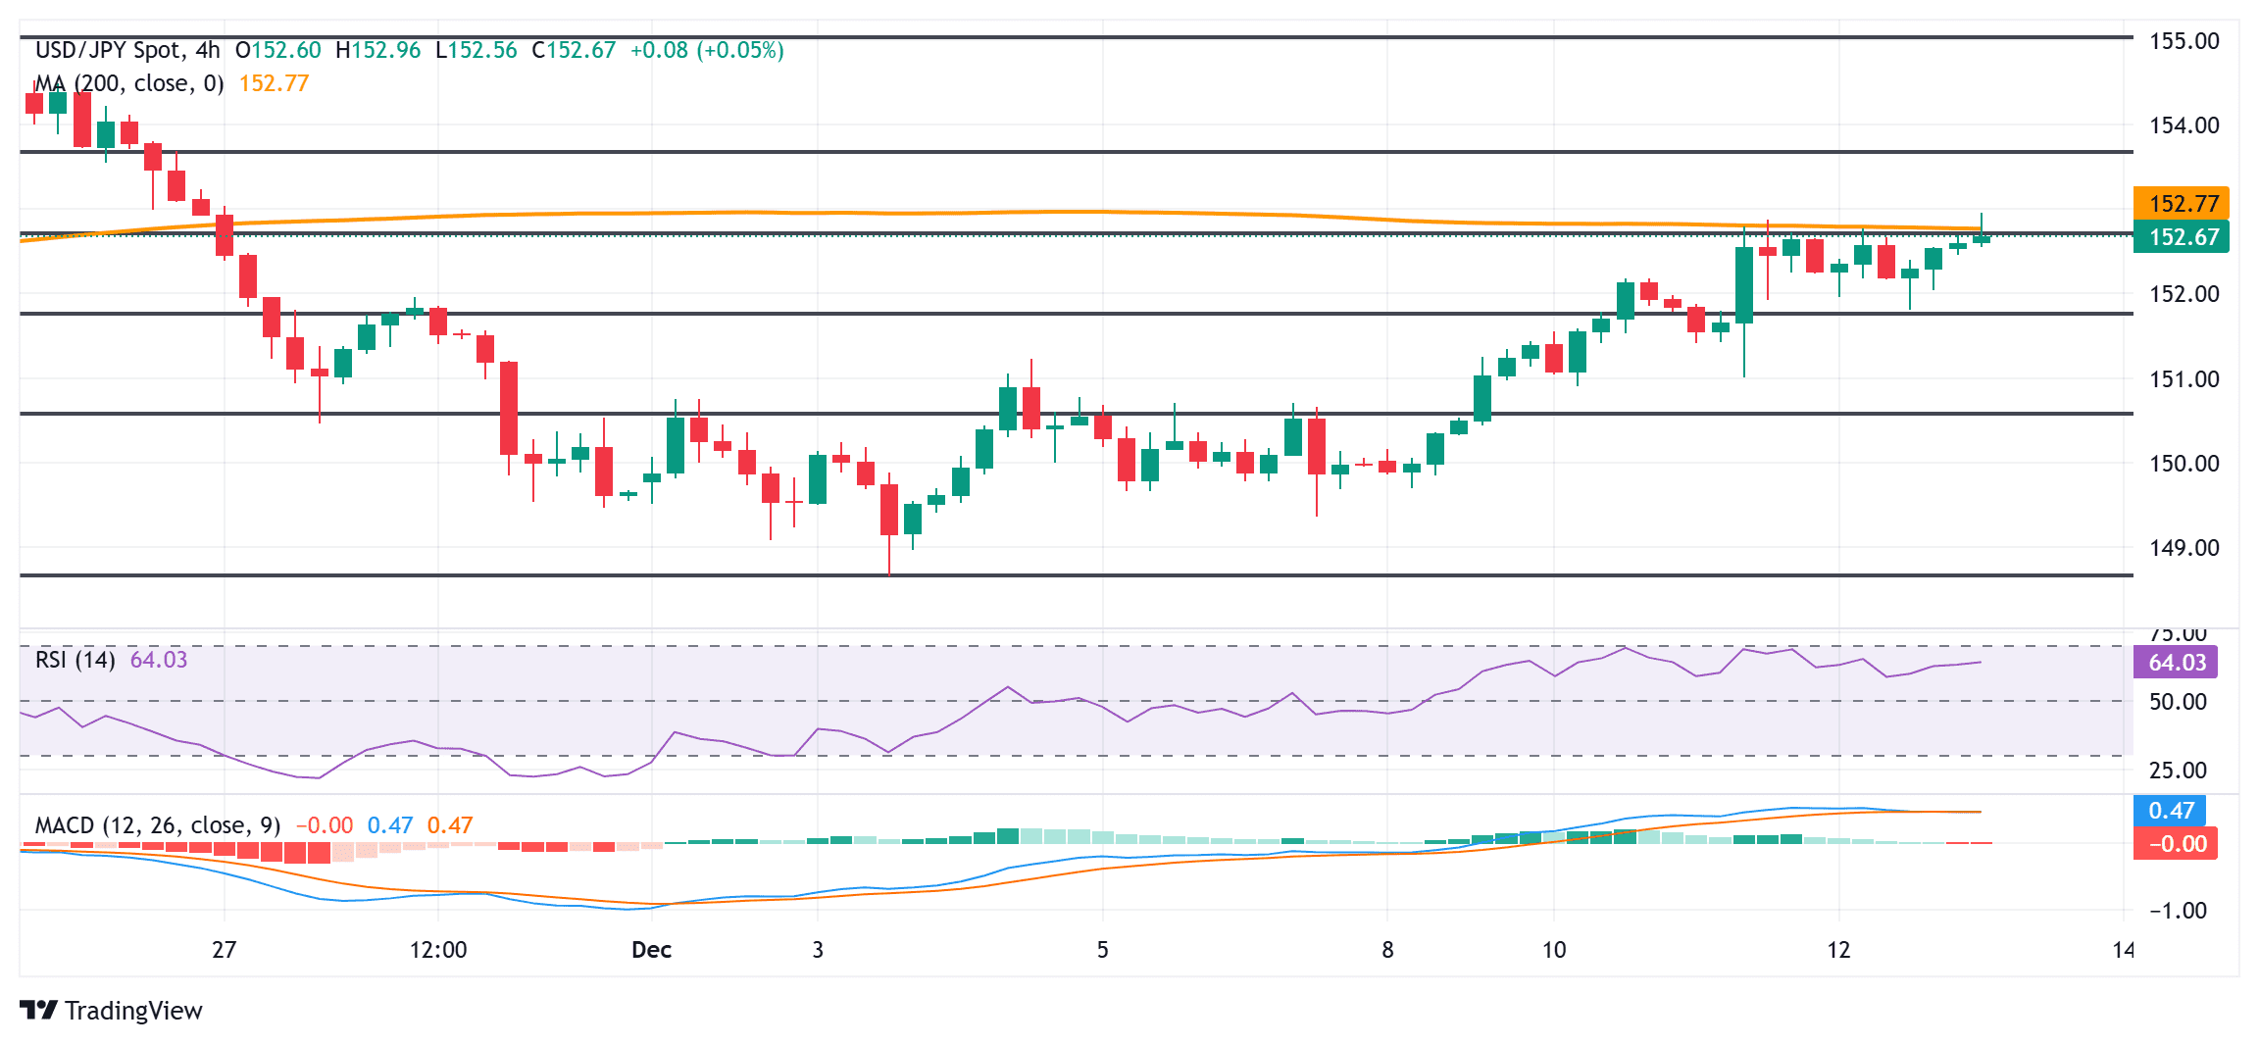Click the low value L152.56
This screenshot has height=1045, width=2259.
point(476,50)
